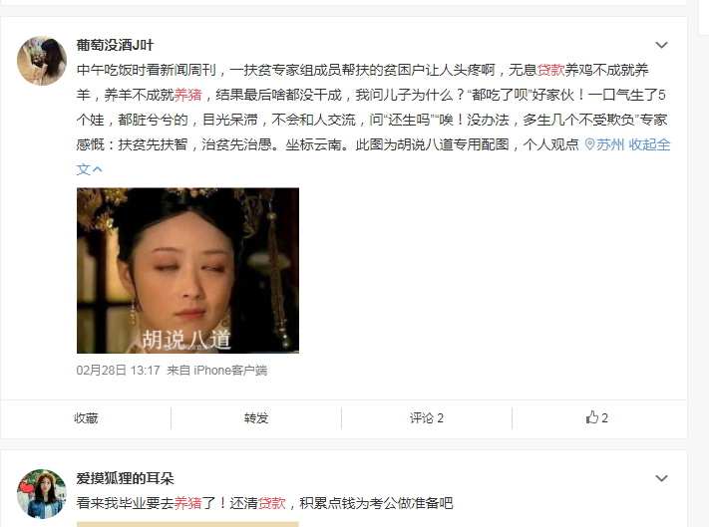Screen dimensions: 709x527
Task: Click highlighted 贷款 in second post
Action: click(272, 503)
